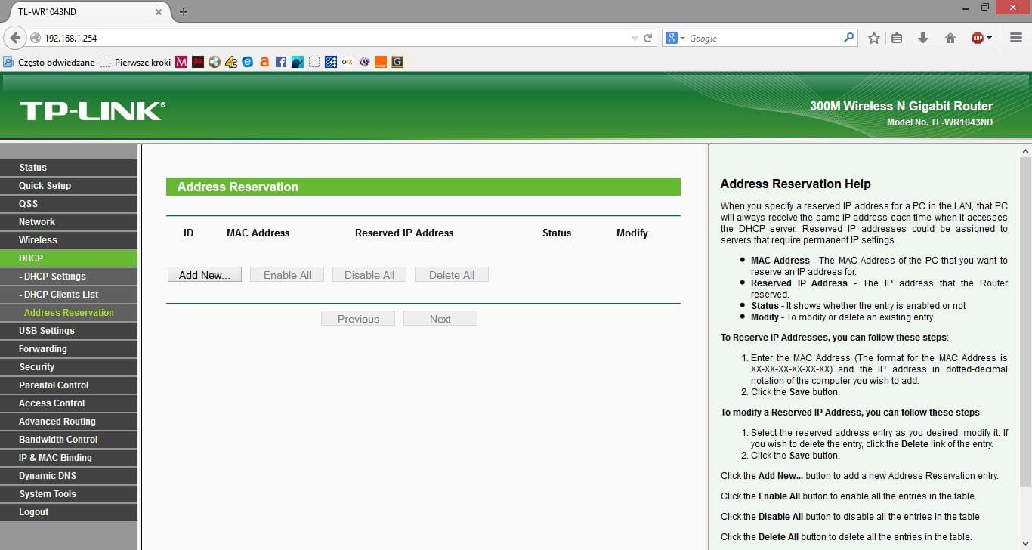Open the Wireless menu section
The width and height of the screenshot is (1032, 550).
click(69, 240)
